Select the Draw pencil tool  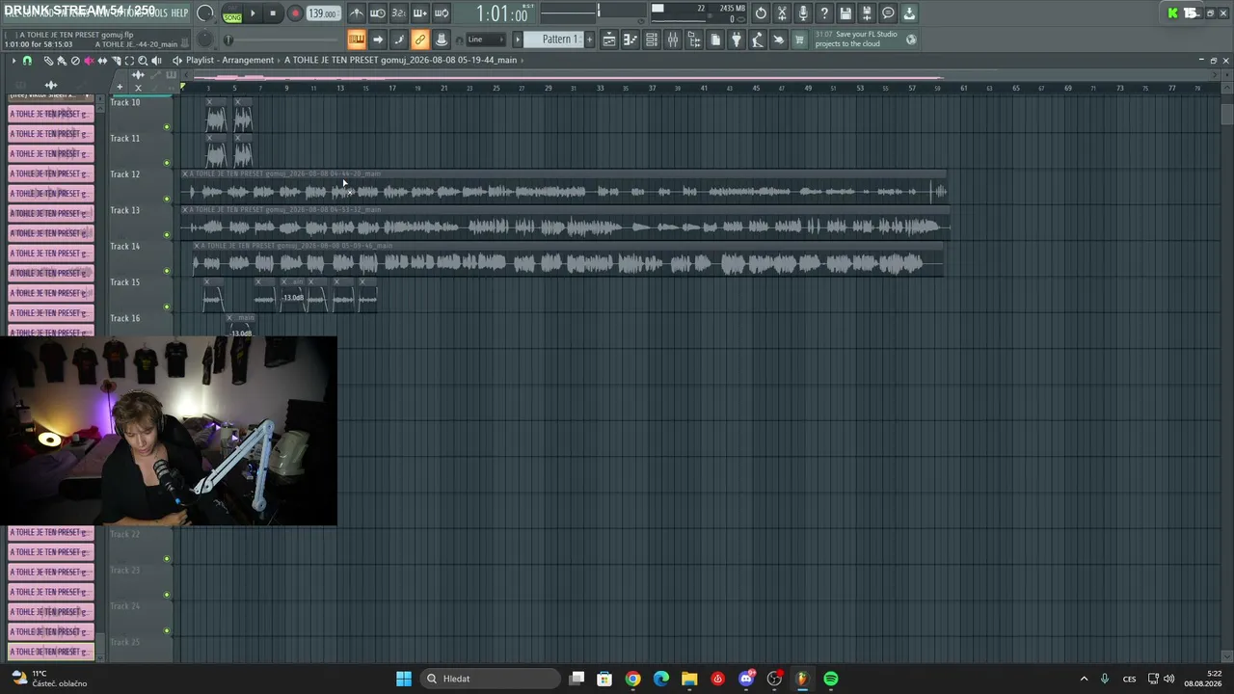(48, 61)
